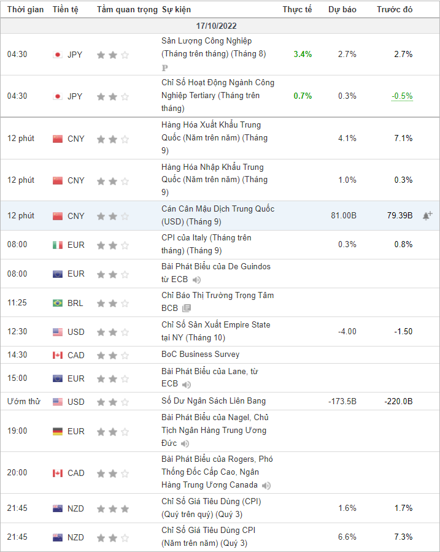This screenshot has height=552, width=440.
Task: Click speaker icon after Nagel speech event
Action: tap(185, 443)
